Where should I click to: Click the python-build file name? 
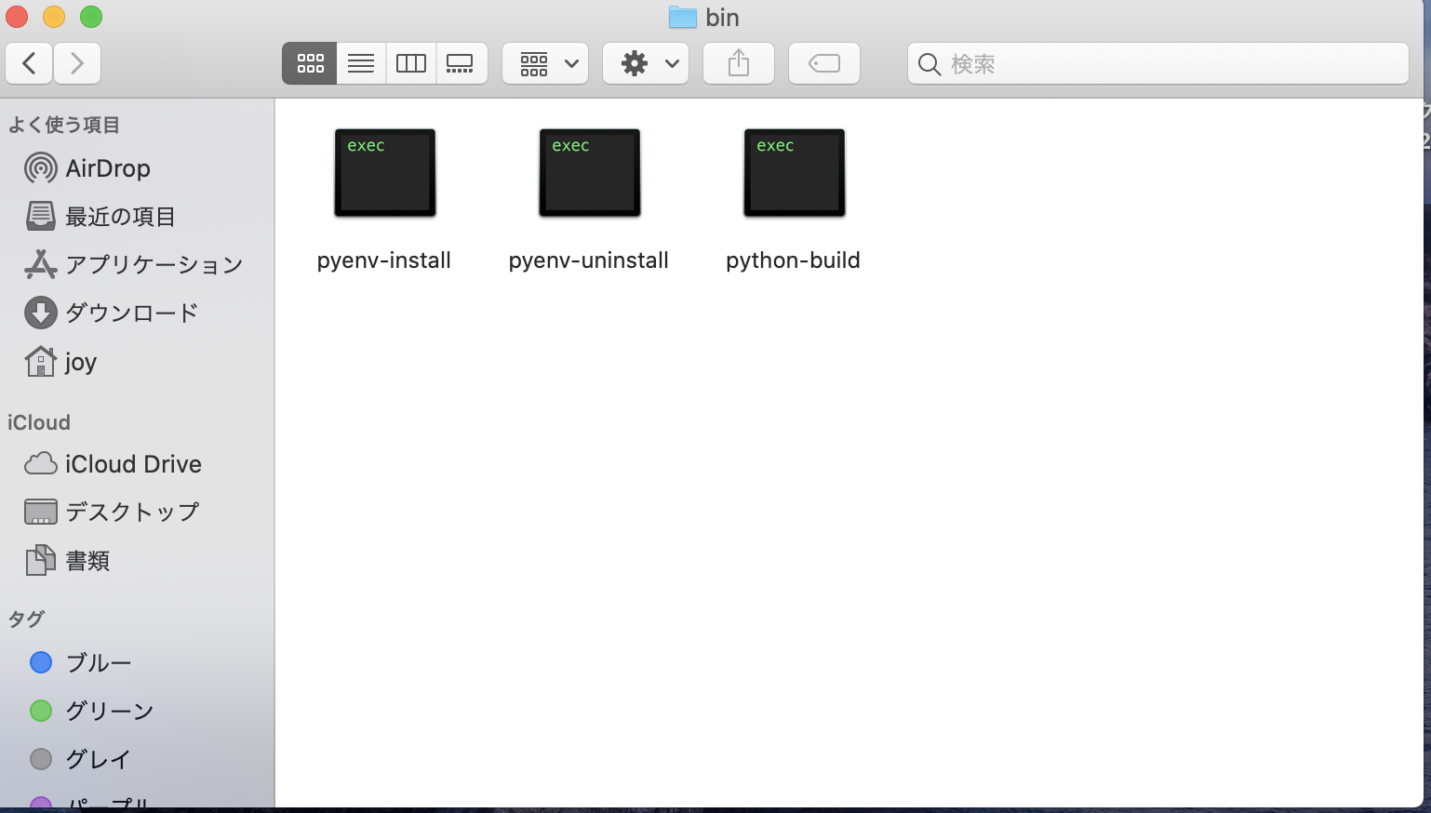793,260
